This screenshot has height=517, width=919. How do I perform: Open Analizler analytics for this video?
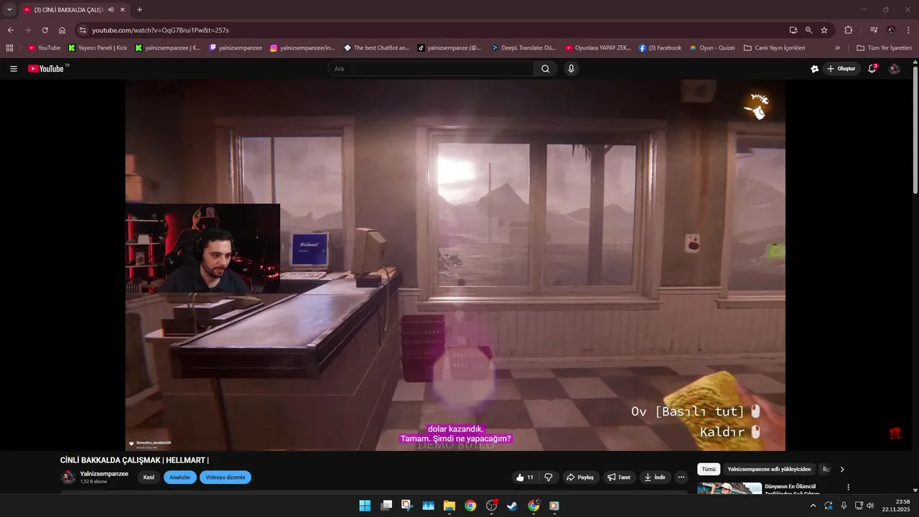tap(180, 478)
